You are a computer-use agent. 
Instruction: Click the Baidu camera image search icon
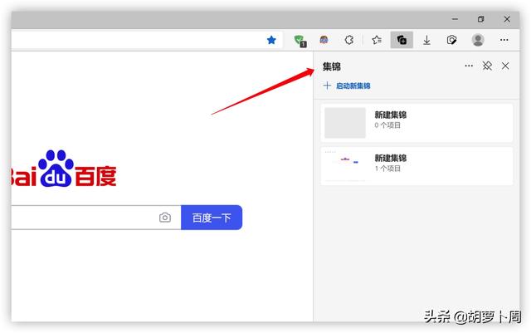click(165, 218)
